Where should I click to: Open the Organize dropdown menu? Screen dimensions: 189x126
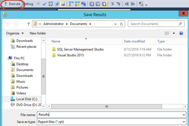15,33
